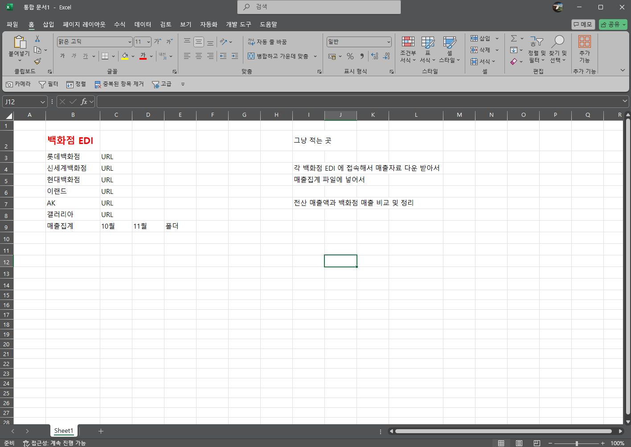Viewport: 631px width, 447px height.
Task: Open Format as Table (표 서식)
Action: (x=428, y=49)
